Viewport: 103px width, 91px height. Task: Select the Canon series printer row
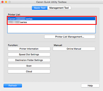point(51,19)
